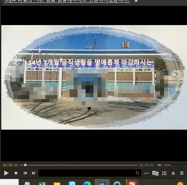
Task: Stop video playback
Action: pyautogui.click(x=16, y=173)
